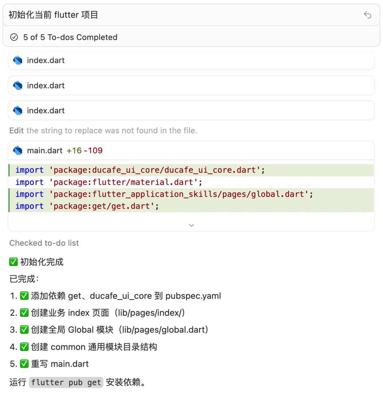
Task: Click the Edit string-not-found error step
Action: [x=103, y=131]
